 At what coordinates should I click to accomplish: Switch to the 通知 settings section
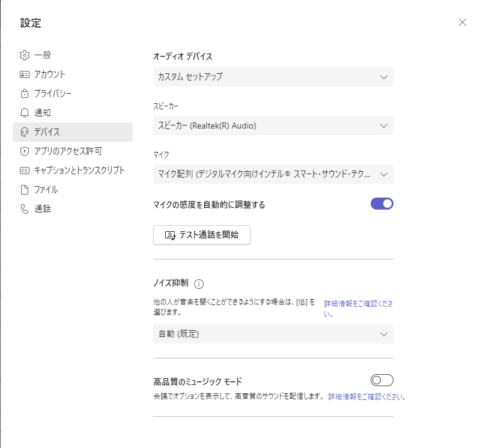tap(73, 113)
